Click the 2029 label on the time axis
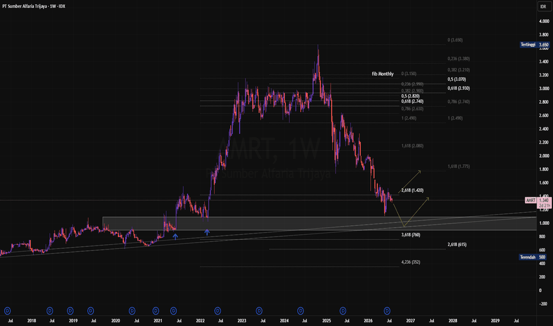The height and width of the screenshot is (326, 553). [x=495, y=321]
